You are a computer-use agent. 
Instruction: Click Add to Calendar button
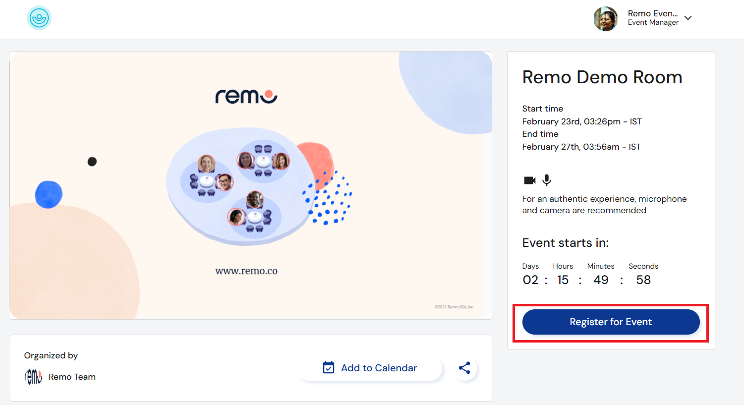[370, 368]
